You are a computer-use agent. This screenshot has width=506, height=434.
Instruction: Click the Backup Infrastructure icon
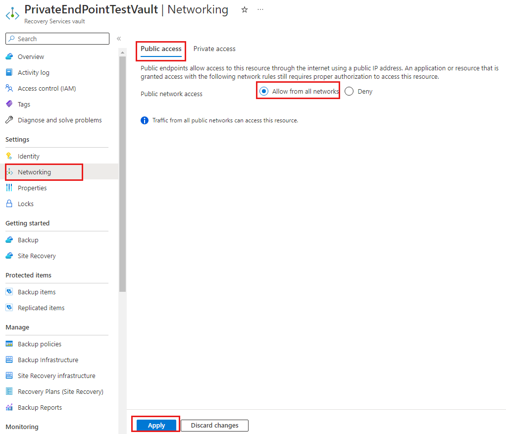point(9,359)
